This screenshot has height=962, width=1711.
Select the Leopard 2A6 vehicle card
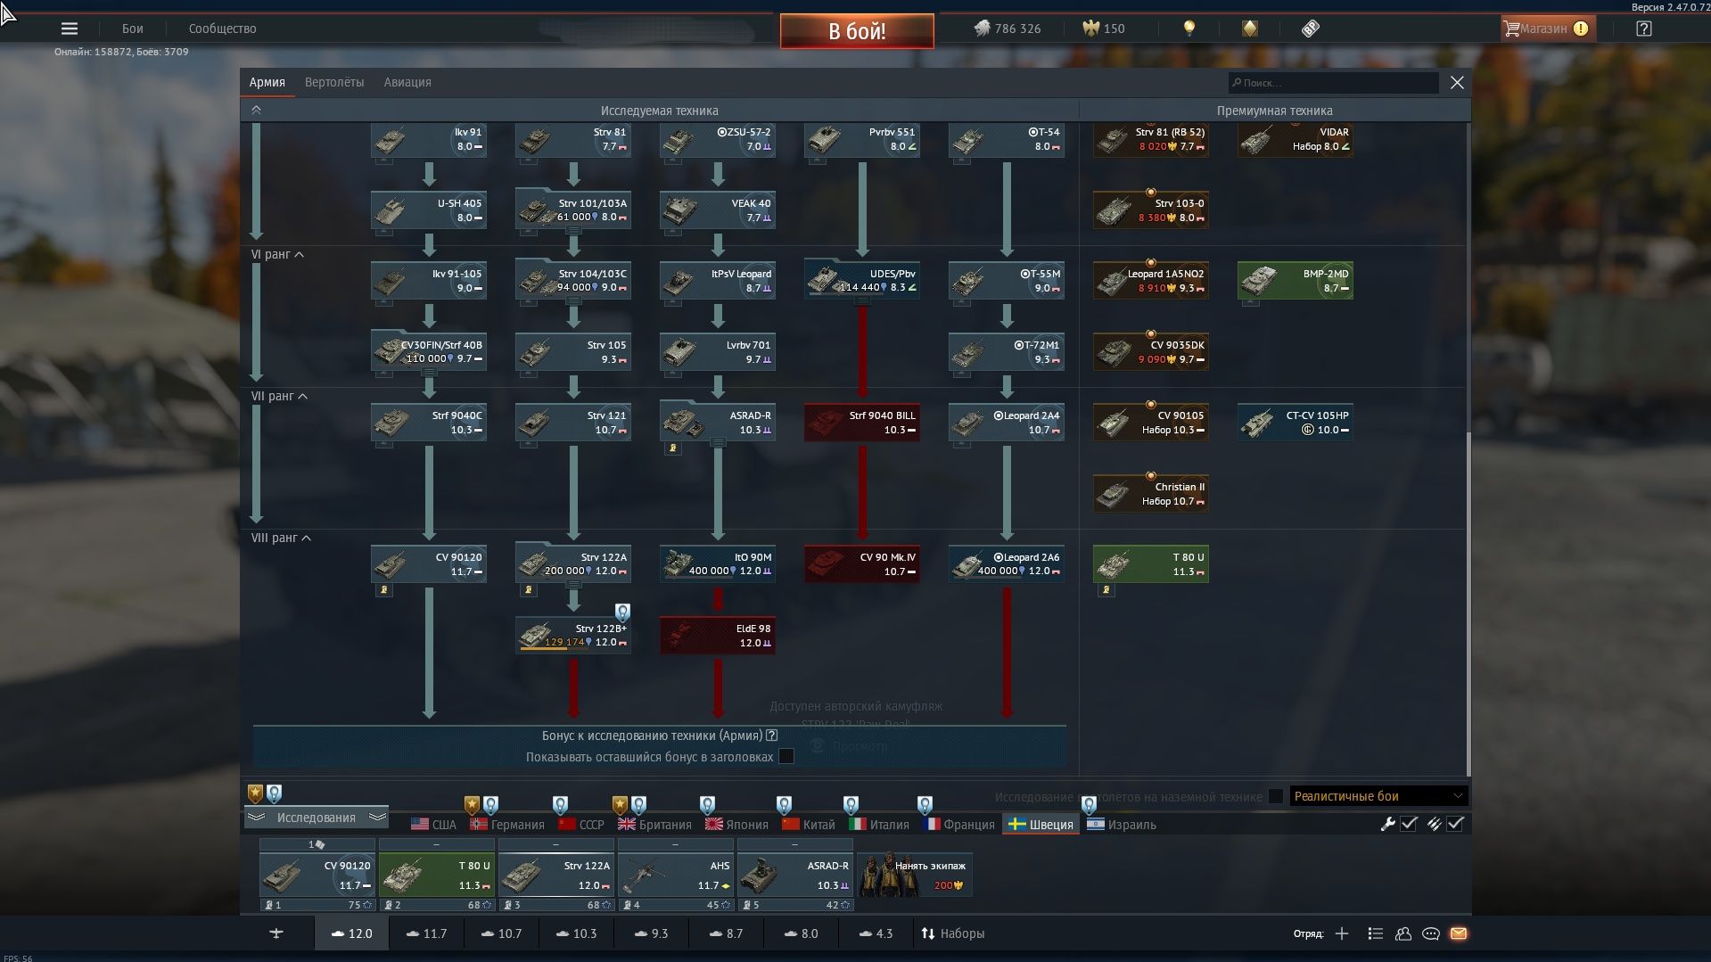pyautogui.click(x=1007, y=563)
